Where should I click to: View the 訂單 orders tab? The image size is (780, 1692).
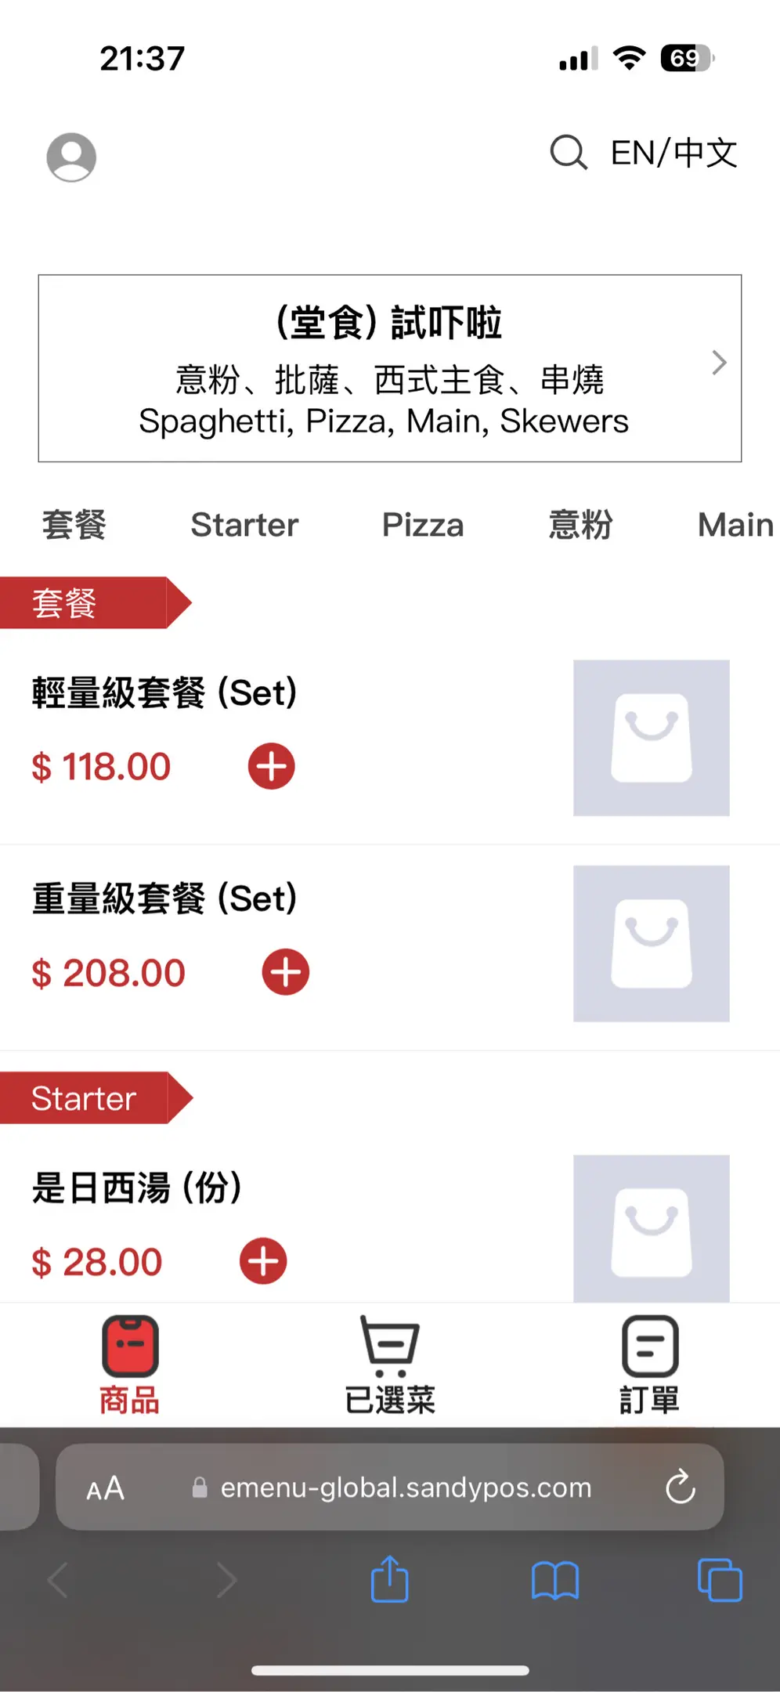(650, 1365)
